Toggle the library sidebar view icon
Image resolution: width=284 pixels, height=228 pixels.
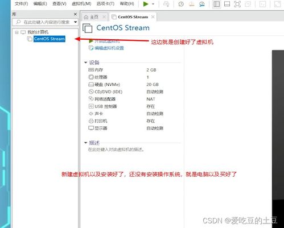point(217,4)
